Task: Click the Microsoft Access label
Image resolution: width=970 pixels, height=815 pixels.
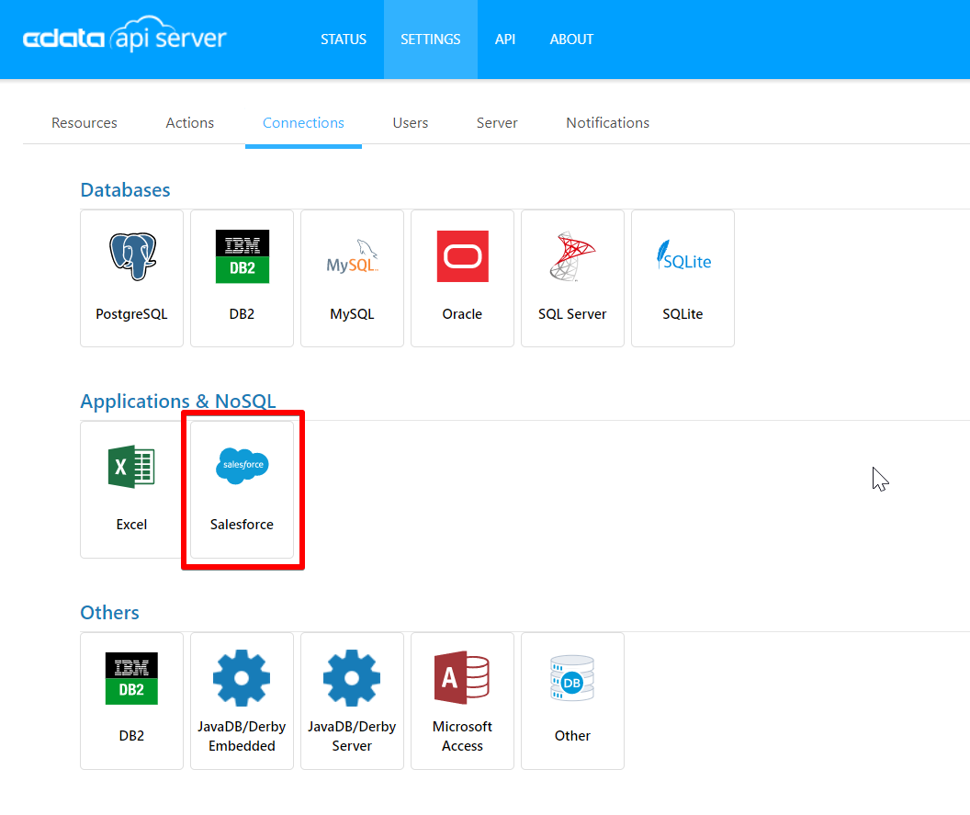Action: pyautogui.click(x=462, y=736)
